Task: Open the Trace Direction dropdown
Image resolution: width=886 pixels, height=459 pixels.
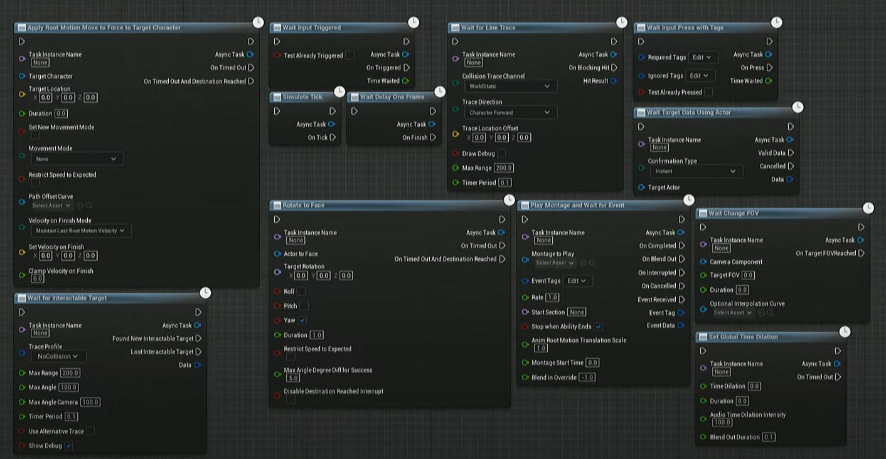Action: point(510,113)
